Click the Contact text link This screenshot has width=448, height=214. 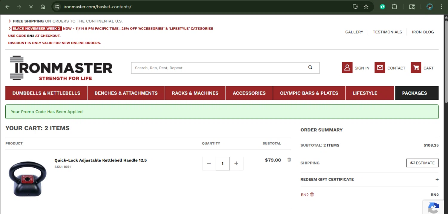[396, 68]
